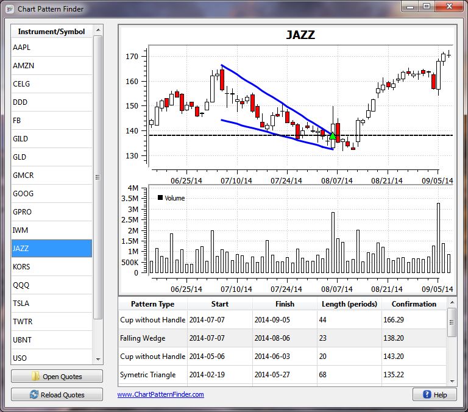This screenshot has width=468, height=412.
Task: Click the black Volume legend square
Action: coord(160,197)
